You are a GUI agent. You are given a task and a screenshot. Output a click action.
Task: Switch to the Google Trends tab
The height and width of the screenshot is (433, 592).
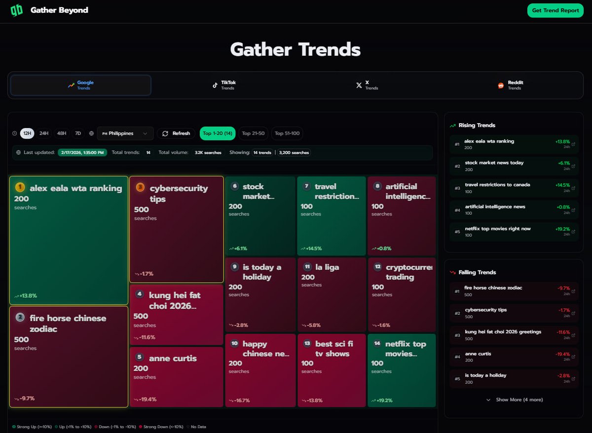click(81, 85)
